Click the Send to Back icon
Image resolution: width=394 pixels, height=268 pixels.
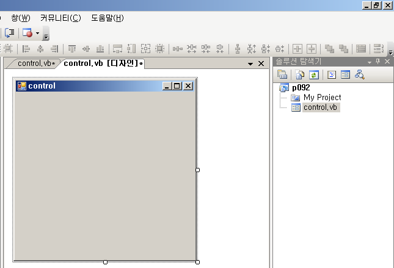pyautogui.click(x=343, y=48)
